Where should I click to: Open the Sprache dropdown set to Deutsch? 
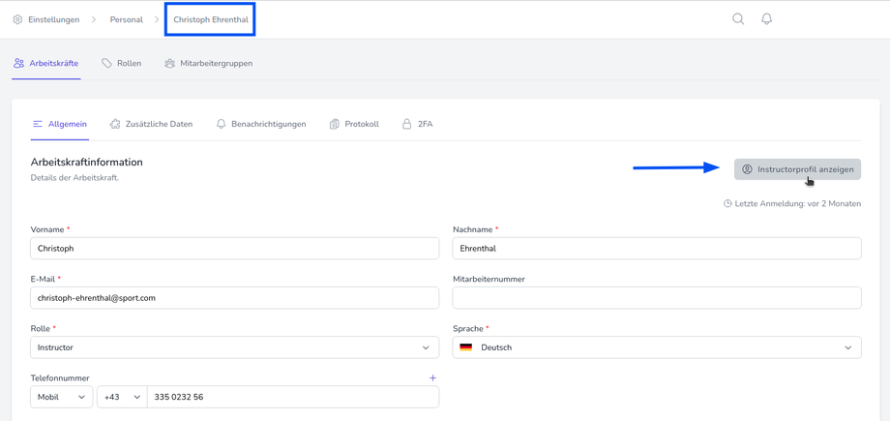coord(658,347)
